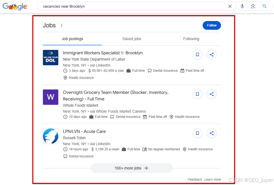The height and width of the screenshot is (185, 274).
Task: Click the arrow in '100+ more jobs'
Action: pyautogui.click(x=146, y=168)
